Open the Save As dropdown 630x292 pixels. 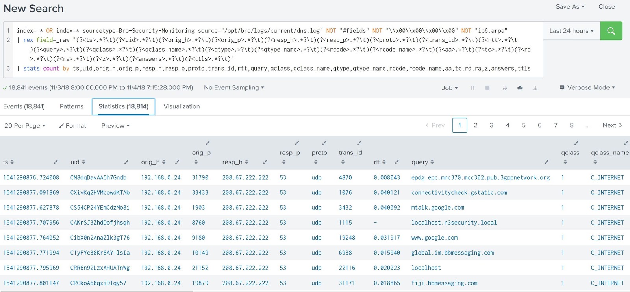(x=570, y=7)
